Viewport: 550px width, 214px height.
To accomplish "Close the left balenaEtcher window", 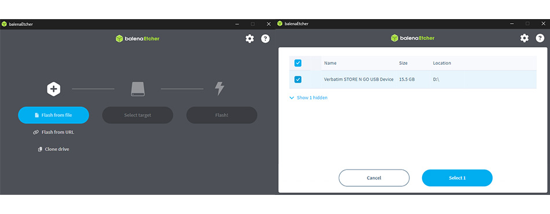I will coord(269,24).
